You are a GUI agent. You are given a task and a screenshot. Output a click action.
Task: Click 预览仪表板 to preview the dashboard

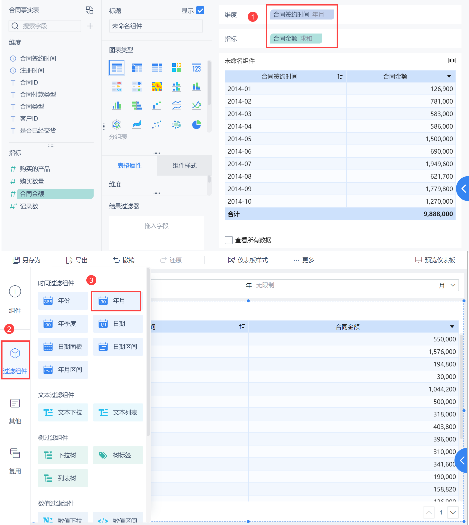point(435,260)
